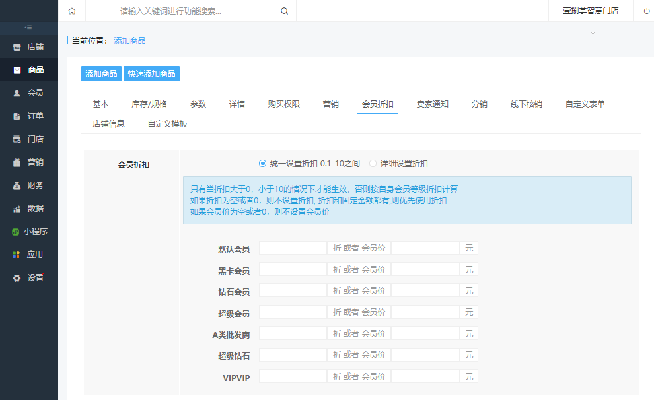Viewport: 654px width, 400px height.
Task: Switch to the 详情 tab
Action: click(x=237, y=104)
